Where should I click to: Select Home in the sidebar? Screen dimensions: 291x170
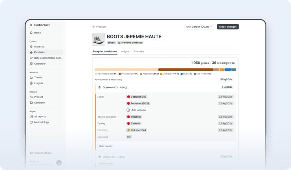pos(46,33)
